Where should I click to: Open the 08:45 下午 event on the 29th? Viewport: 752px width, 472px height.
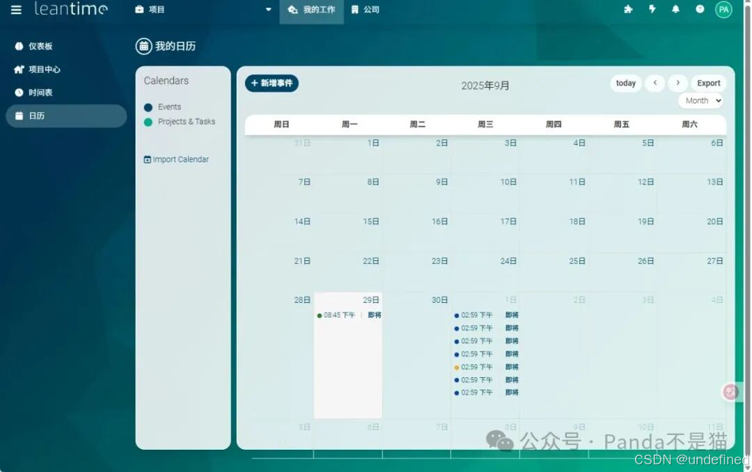(349, 315)
